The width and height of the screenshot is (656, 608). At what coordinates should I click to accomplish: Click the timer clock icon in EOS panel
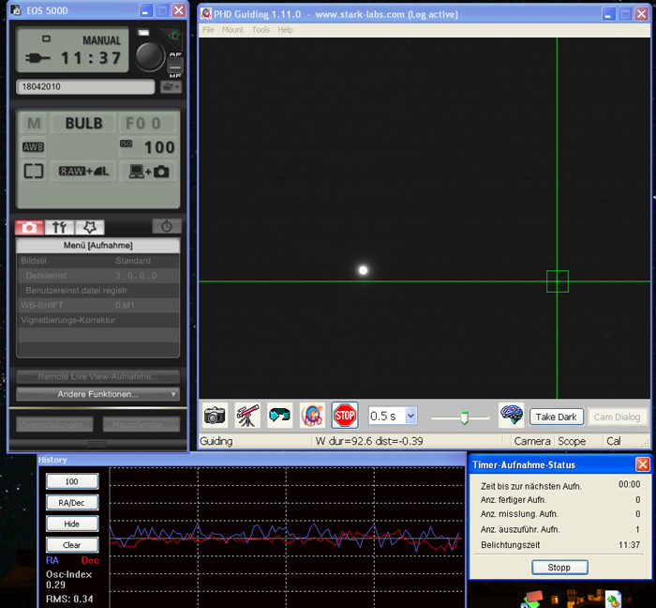pos(167,227)
